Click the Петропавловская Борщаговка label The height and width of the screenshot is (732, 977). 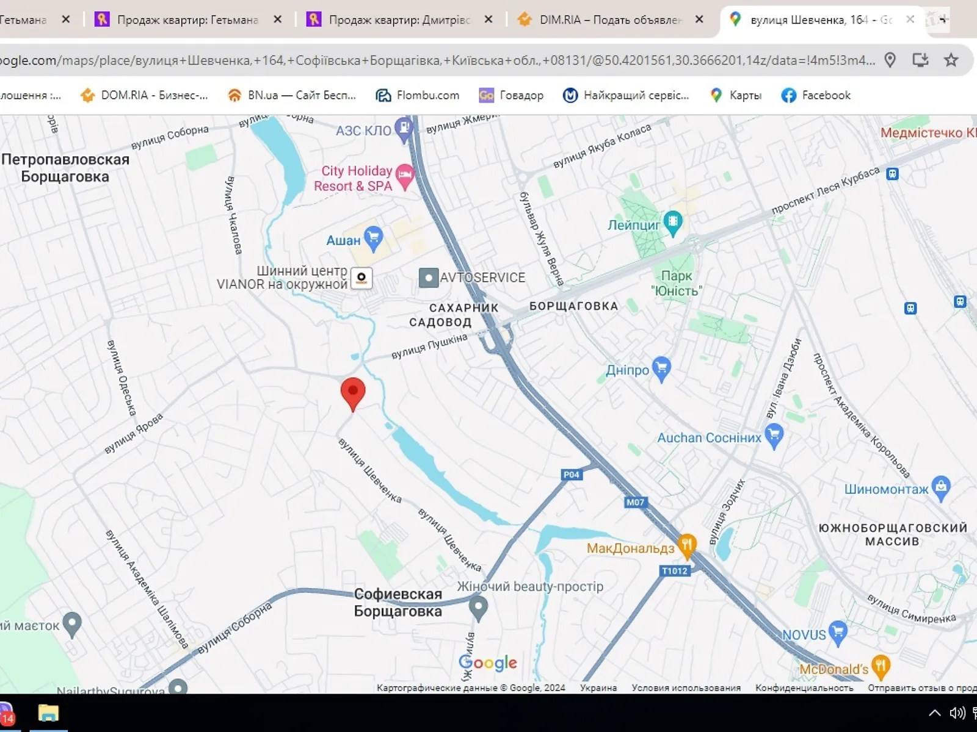coord(65,168)
